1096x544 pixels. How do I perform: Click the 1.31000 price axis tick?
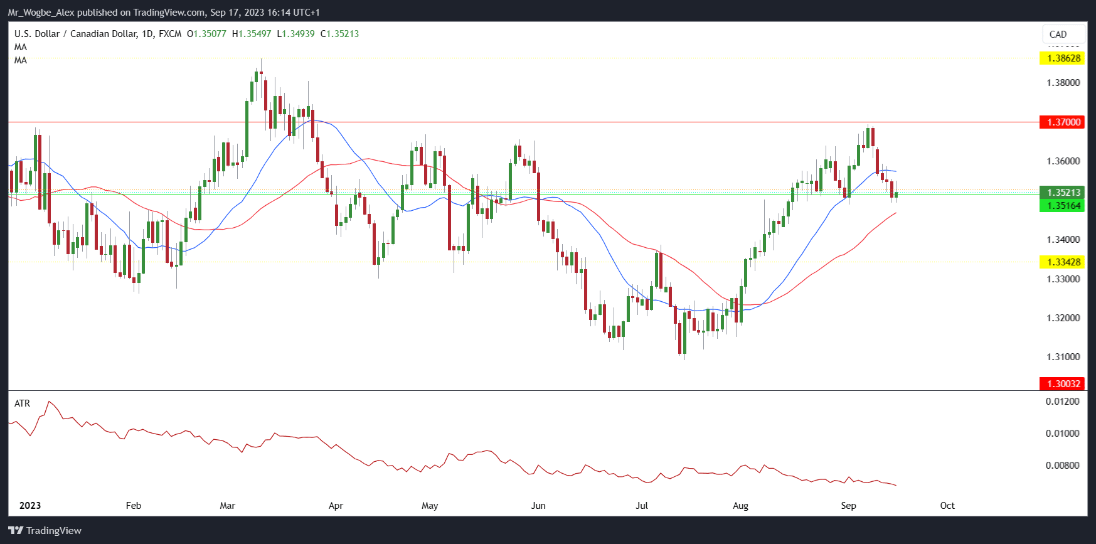coord(1063,357)
